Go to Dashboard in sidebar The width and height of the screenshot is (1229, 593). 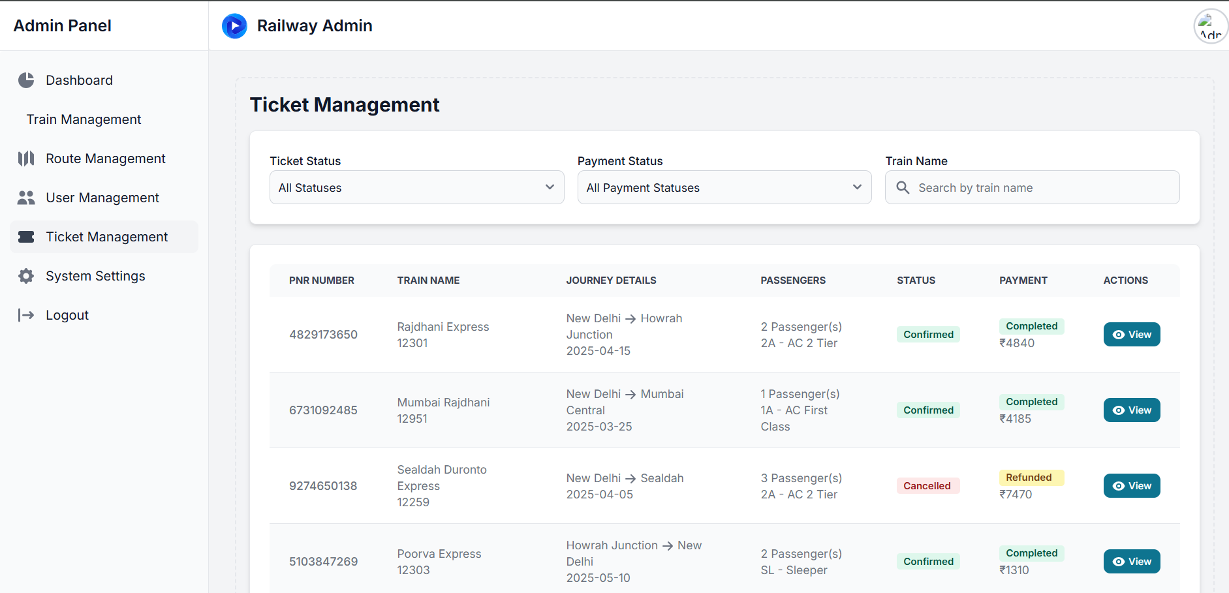[x=104, y=80]
